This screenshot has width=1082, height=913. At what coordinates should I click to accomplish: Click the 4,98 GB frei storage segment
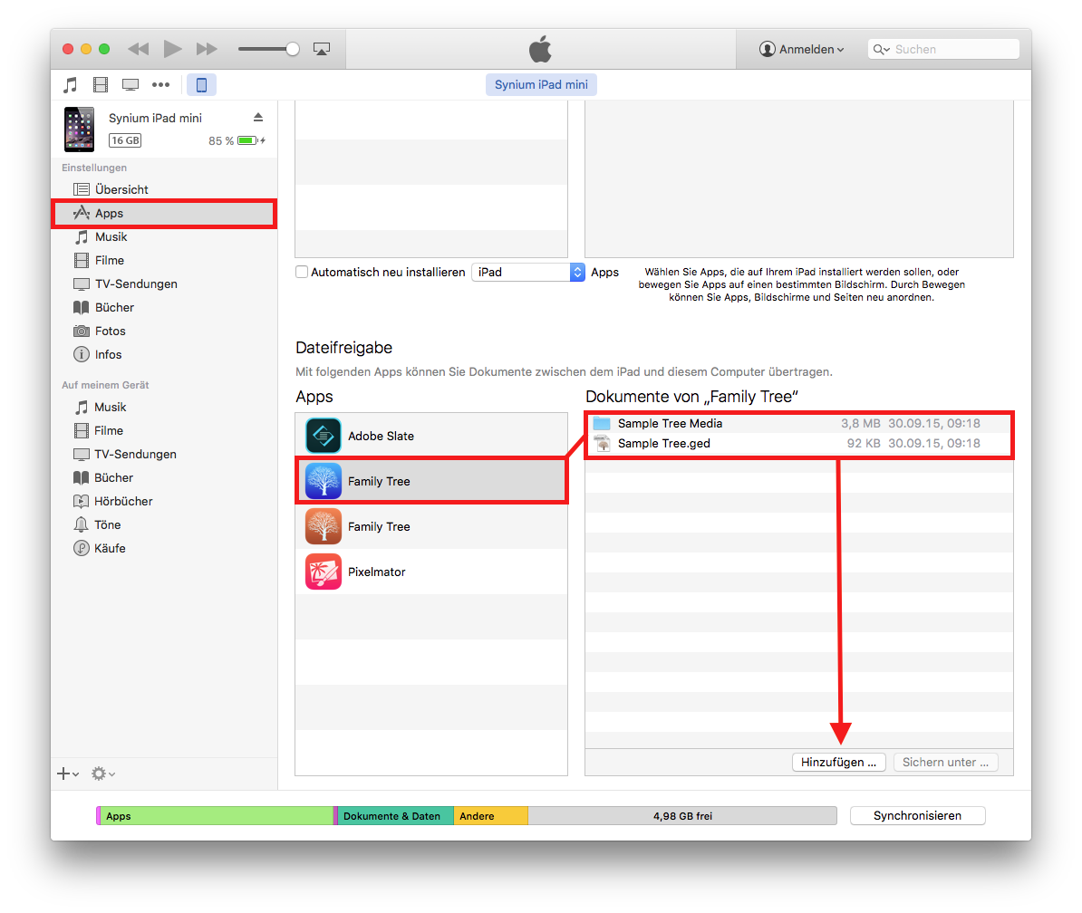click(x=682, y=816)
